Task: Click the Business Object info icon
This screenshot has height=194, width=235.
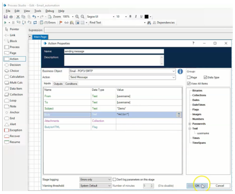Action: click(x=181, y=71)
